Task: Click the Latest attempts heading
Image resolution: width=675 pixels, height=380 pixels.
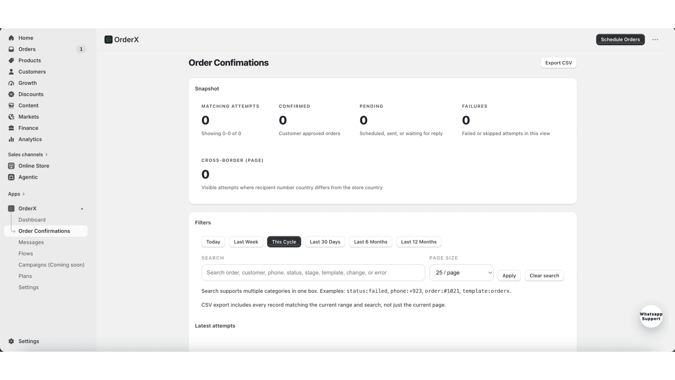Action: pyautogui.click(x=215, y=326)
